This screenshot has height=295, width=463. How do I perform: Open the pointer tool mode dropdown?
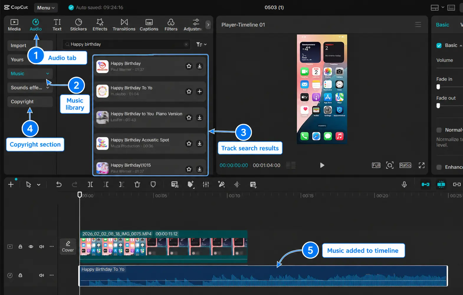pyautogui.click(x=39, y=185)
